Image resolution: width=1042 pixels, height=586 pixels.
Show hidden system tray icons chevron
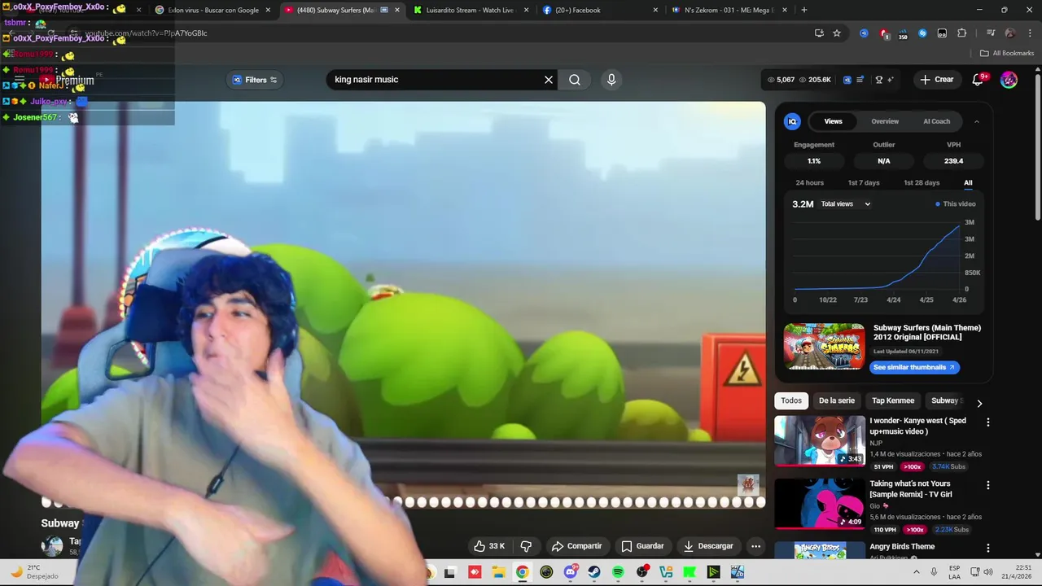click(x=917, y=572)
